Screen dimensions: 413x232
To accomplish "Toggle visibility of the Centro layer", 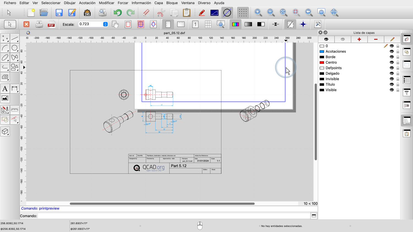I will tap(392, 62).
